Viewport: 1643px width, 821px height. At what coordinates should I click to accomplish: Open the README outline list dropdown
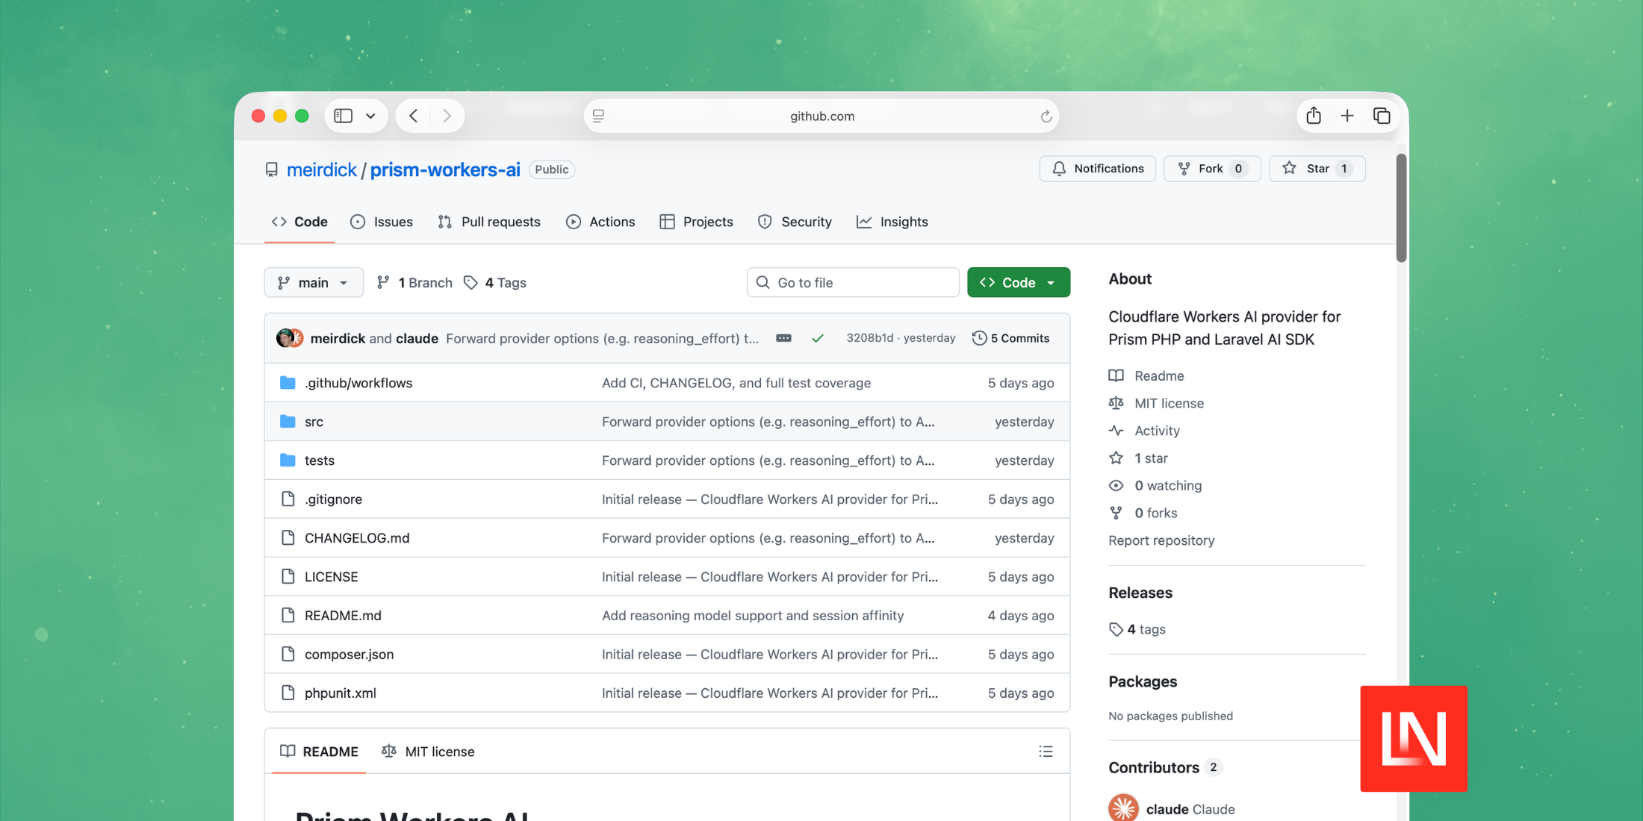coord(1046,751)
